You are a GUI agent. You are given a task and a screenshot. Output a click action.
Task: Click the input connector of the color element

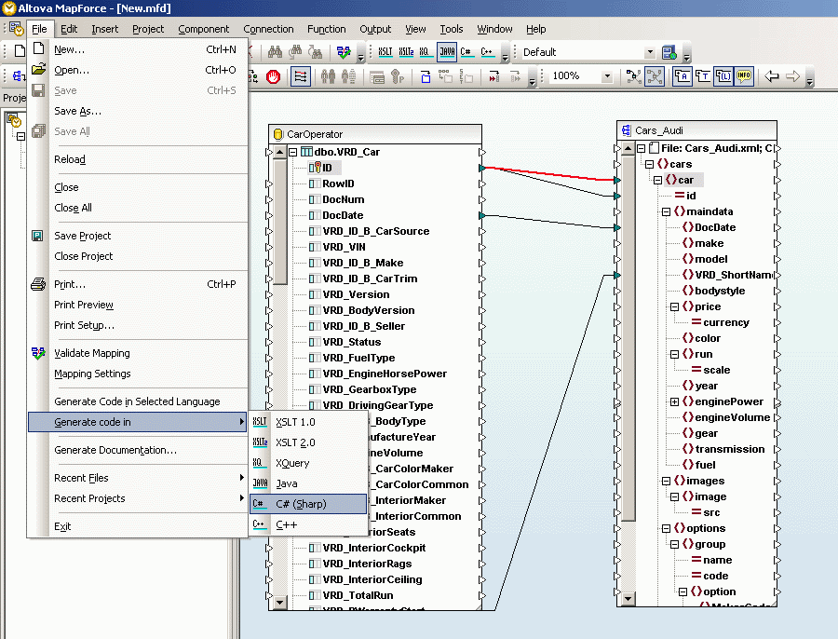click(617, 338)
